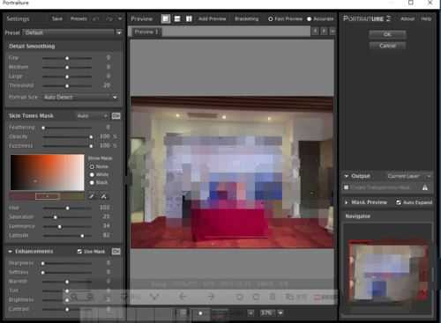
Task: Click the OK button
Action: point(387,34)
